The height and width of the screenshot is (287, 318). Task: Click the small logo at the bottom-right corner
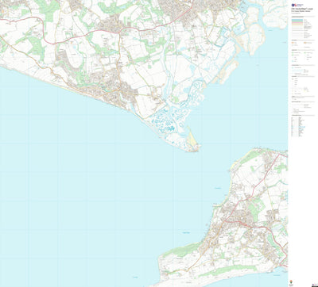[x=314, y=285]
